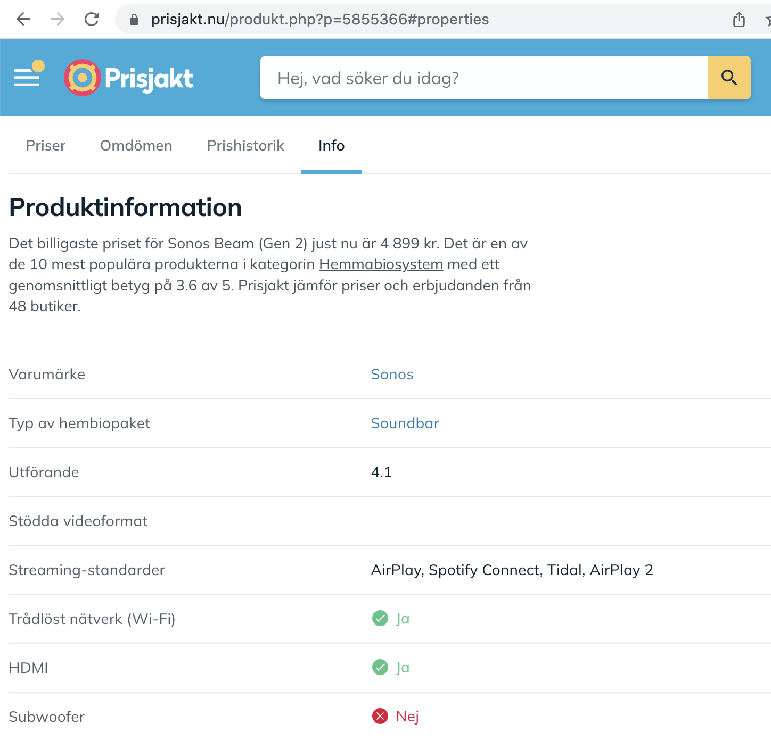This screenshot has height=749, width=771.
Task: Focus the 'Hej, vad söker du idag?' search field
Action: [484, 78]
